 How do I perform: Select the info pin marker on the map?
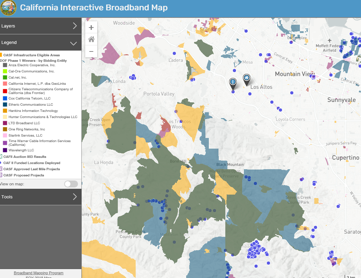tap(233, 84)
